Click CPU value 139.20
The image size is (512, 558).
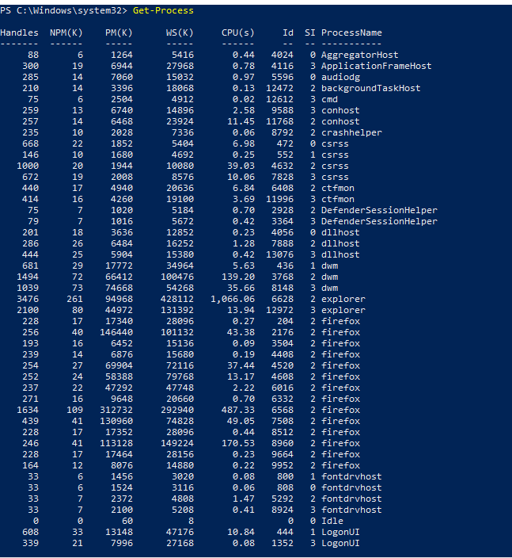pos(238,277)
